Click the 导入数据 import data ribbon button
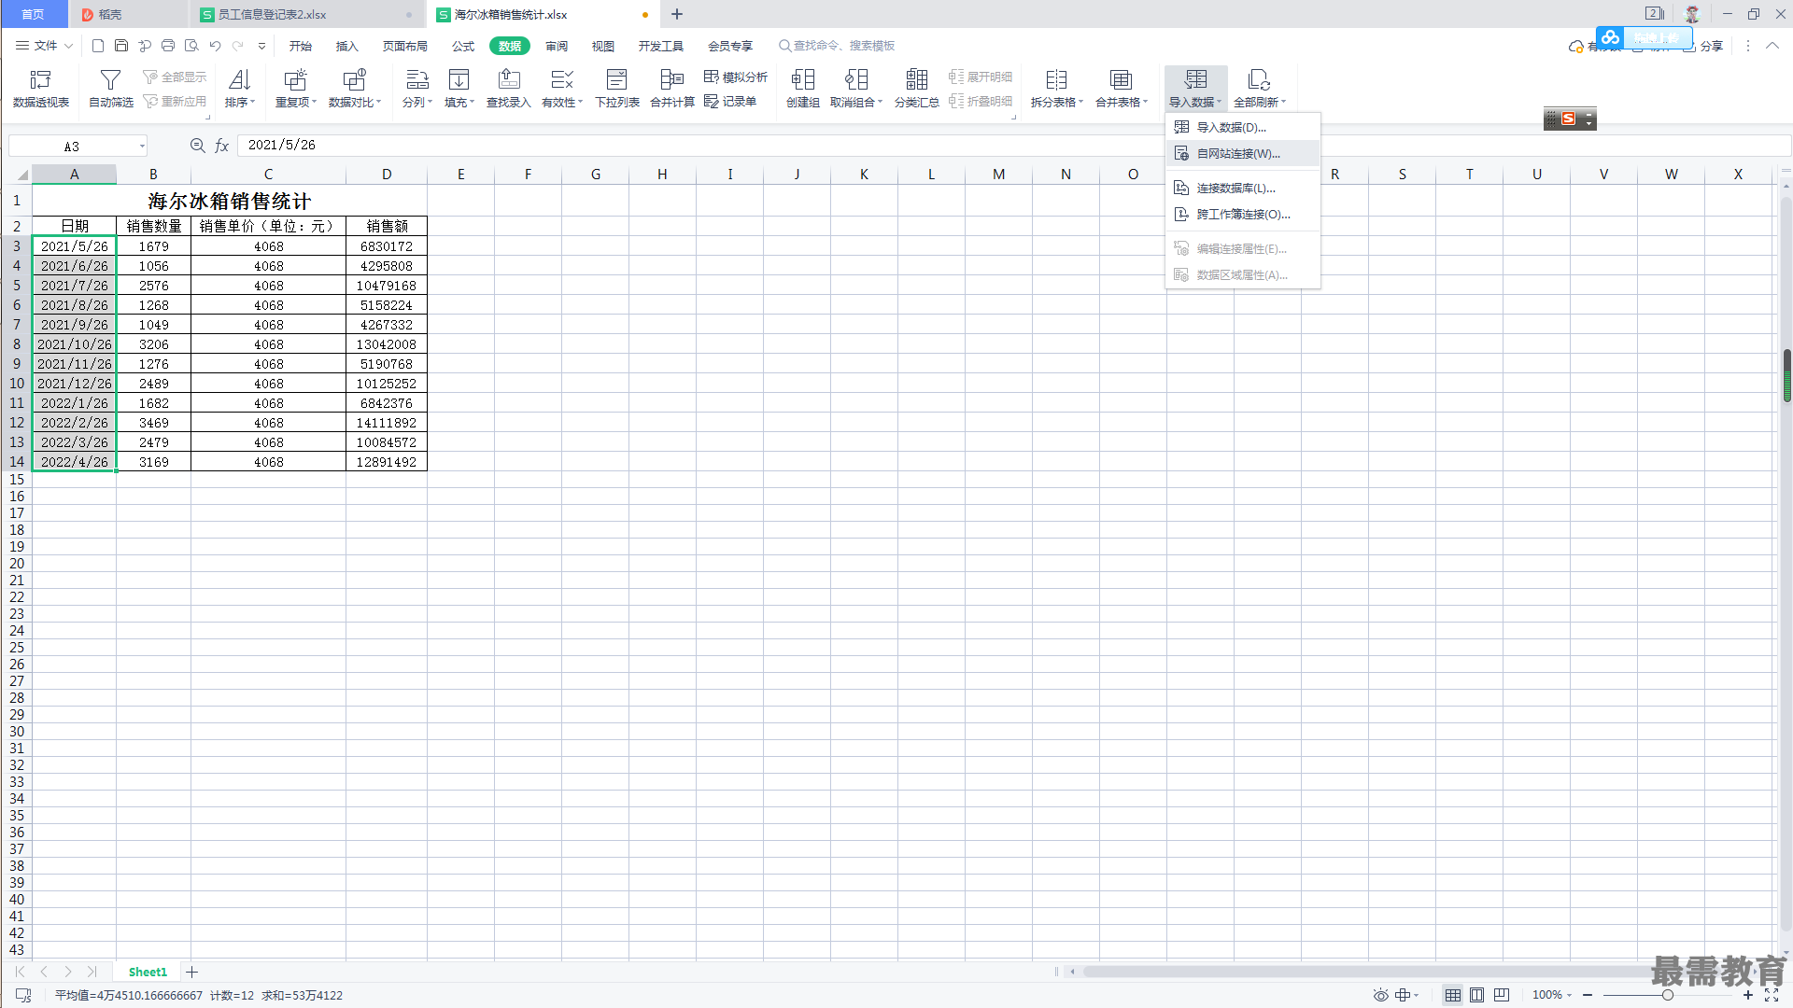The image size is (1793, 1008). coord(1195,89)
